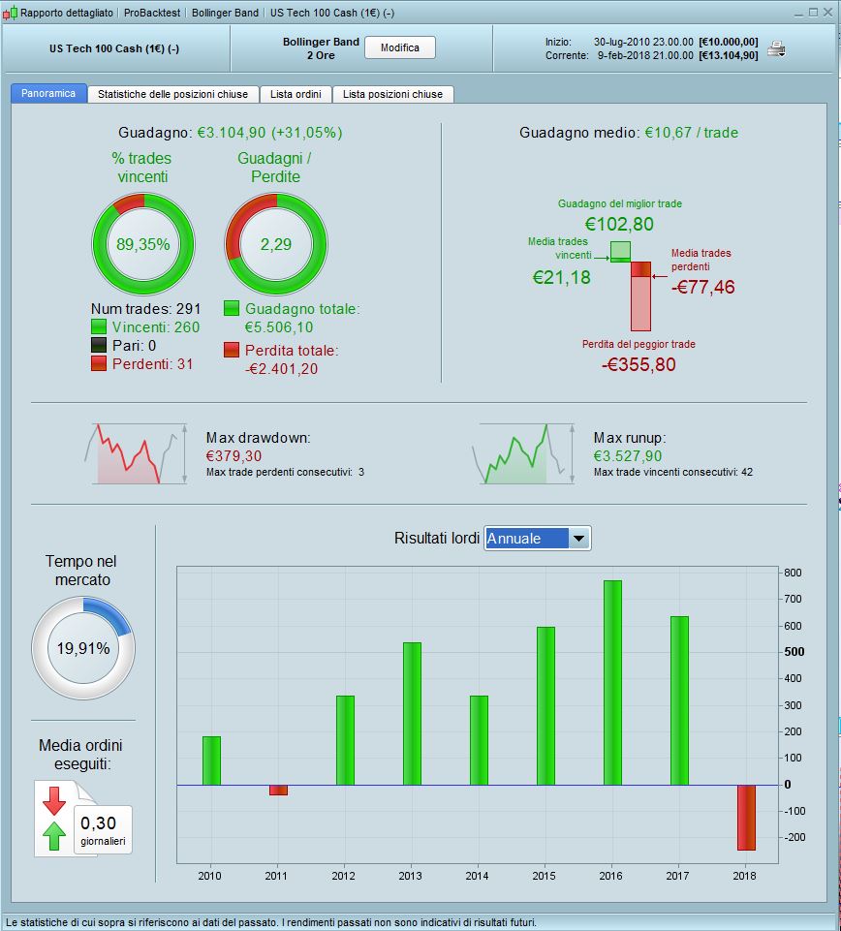Click the printer icon in the header
Viewport: 841px width, 931px height.
tap(776, 48)
